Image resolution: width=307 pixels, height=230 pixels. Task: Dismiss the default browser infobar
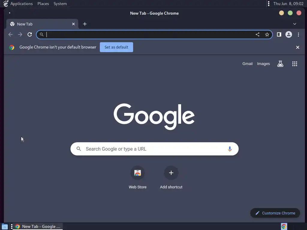(298, 47)
